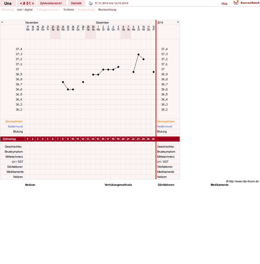Click the Muttermund label on right side
Viewport: 260px width, 264px height.
click(165, 126)
